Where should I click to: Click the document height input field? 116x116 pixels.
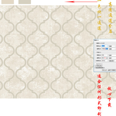tap(105, 58)
